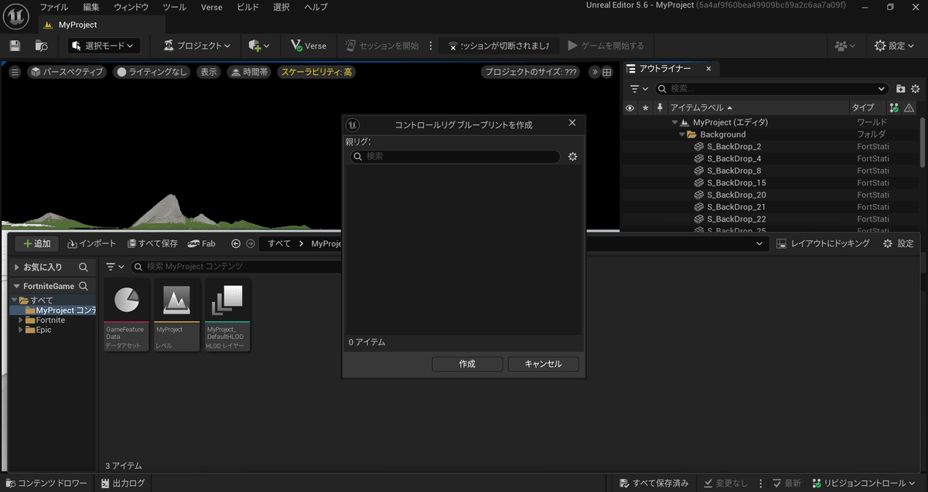Click the ライティングなし view mode button

coord(152,72)
